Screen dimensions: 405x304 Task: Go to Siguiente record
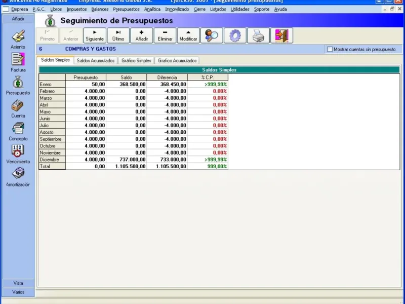point(95,35)
